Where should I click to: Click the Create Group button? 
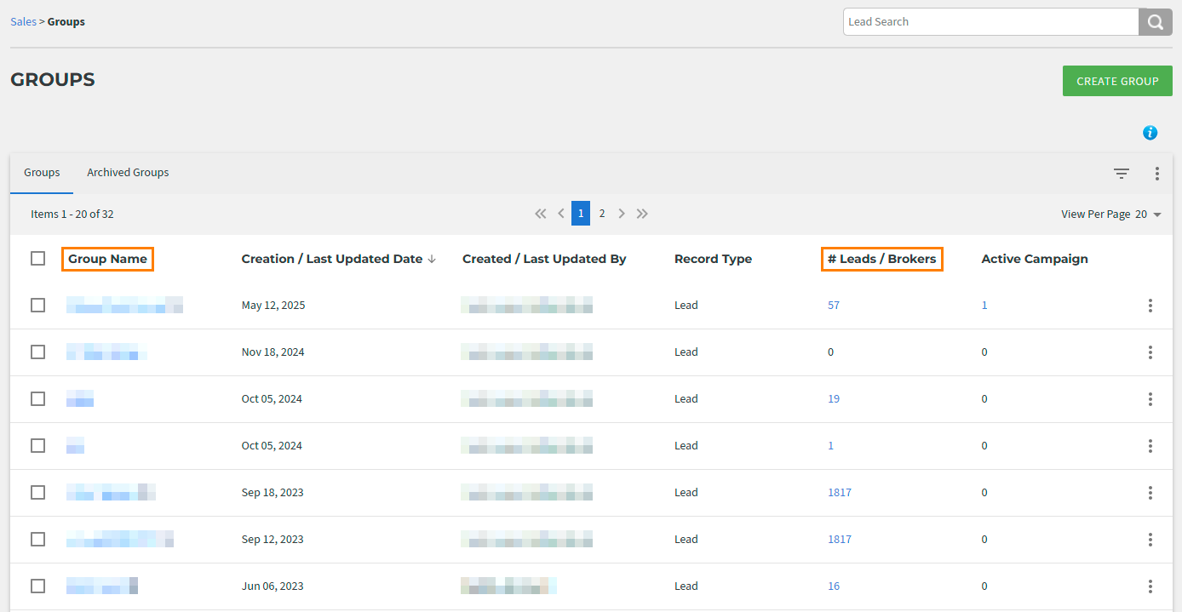coord(1117,81)
